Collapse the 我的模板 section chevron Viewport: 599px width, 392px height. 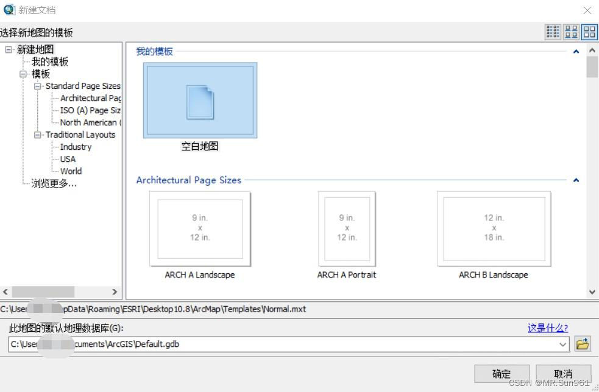(x=576, y=52)
